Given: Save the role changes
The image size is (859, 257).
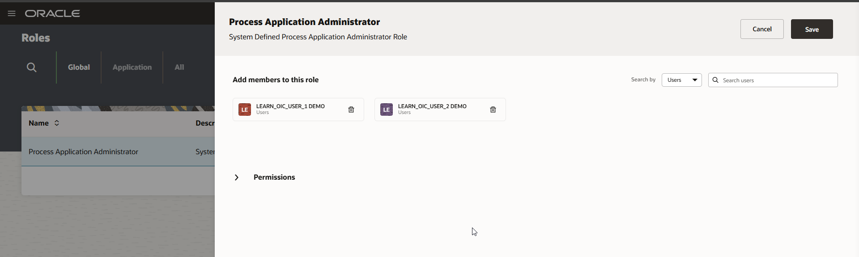Looking at the screenshot, I should tap(812, 29).
